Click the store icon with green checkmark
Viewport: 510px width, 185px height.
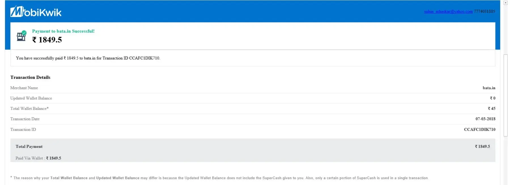click(x=22, y=36)
